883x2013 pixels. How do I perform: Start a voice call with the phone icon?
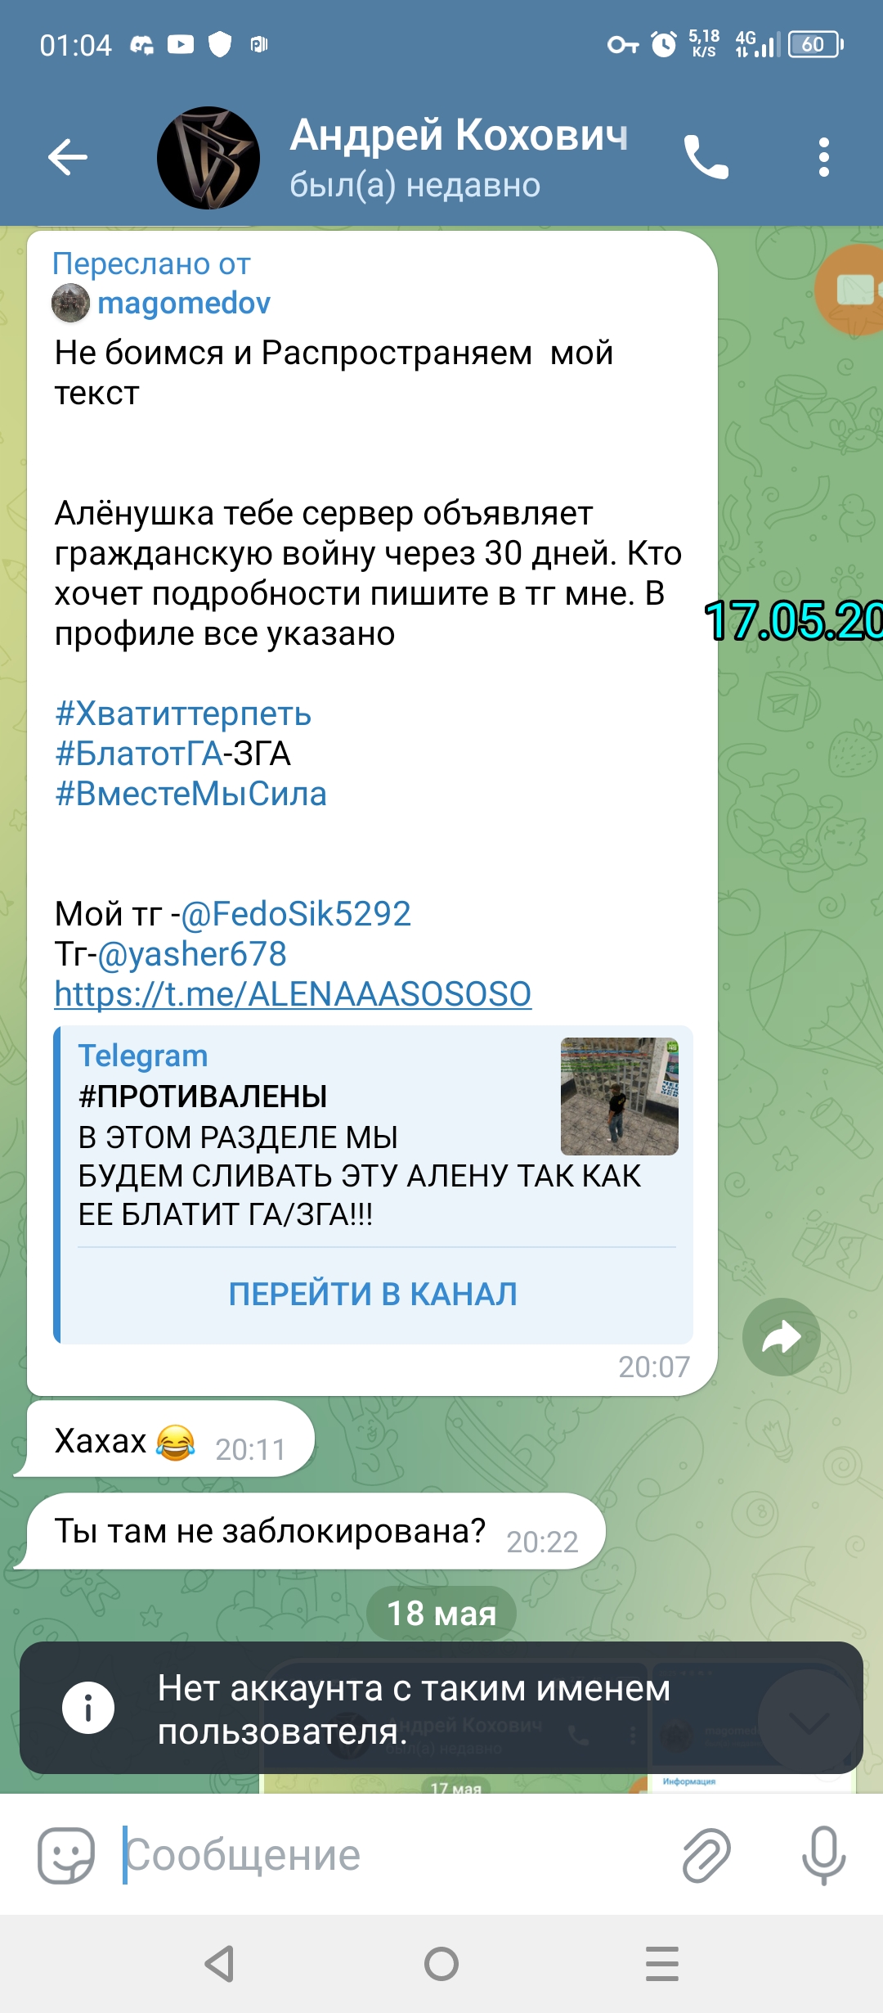(706, 157)
